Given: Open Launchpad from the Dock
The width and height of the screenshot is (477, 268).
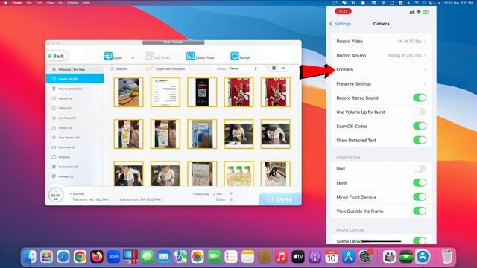Looking at the screenshot, I should click(x=46, y=257).
